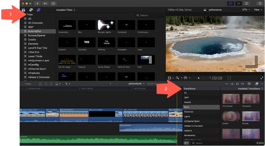265x146 pixels.
Task: Choose the Drifting title thumbnail
Action: [107, 42]
